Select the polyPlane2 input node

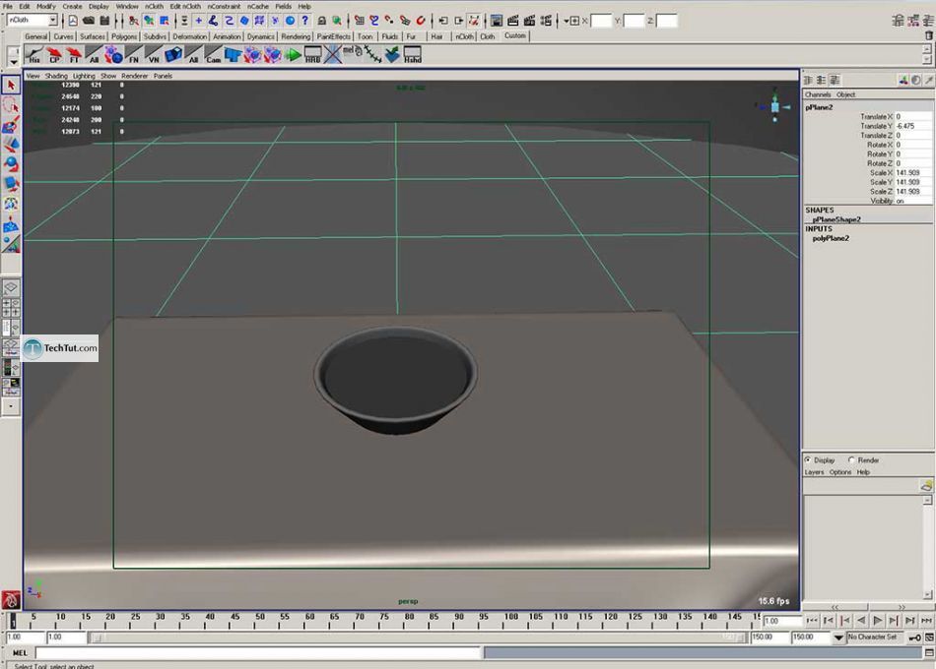[x=831, y=238]
